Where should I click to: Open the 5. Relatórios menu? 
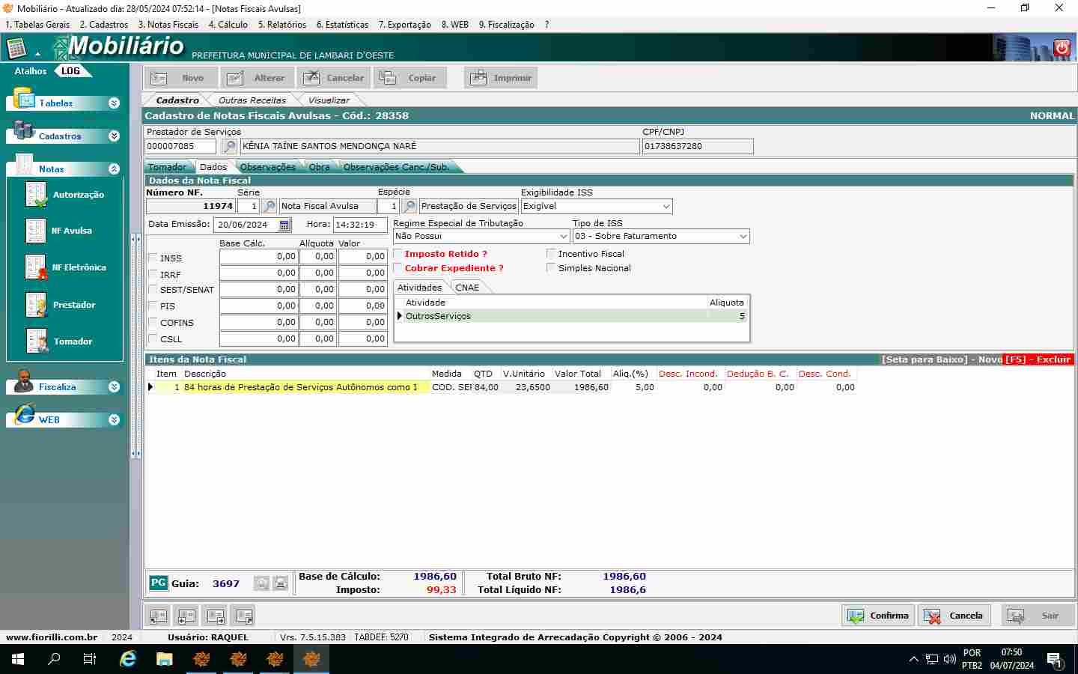pos(281,25)
